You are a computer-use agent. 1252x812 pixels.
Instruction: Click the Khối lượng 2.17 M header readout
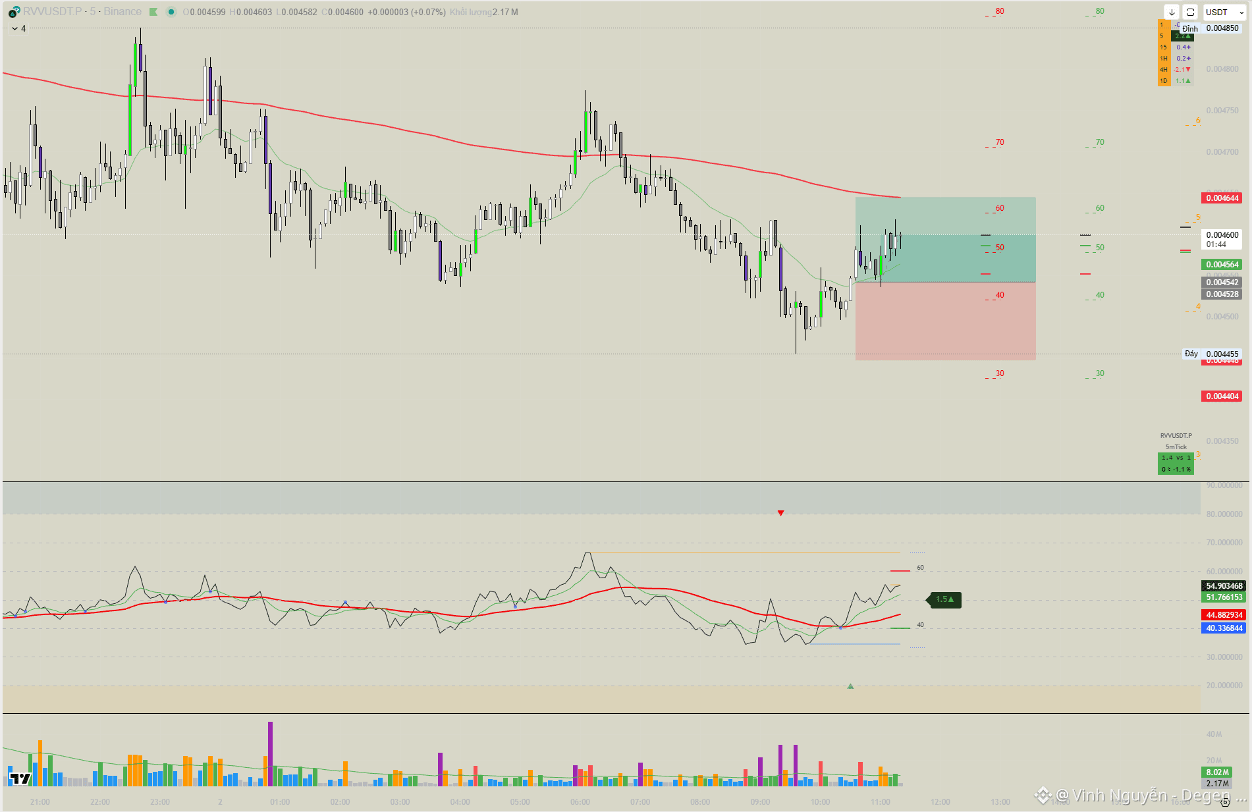coord(484,12)
